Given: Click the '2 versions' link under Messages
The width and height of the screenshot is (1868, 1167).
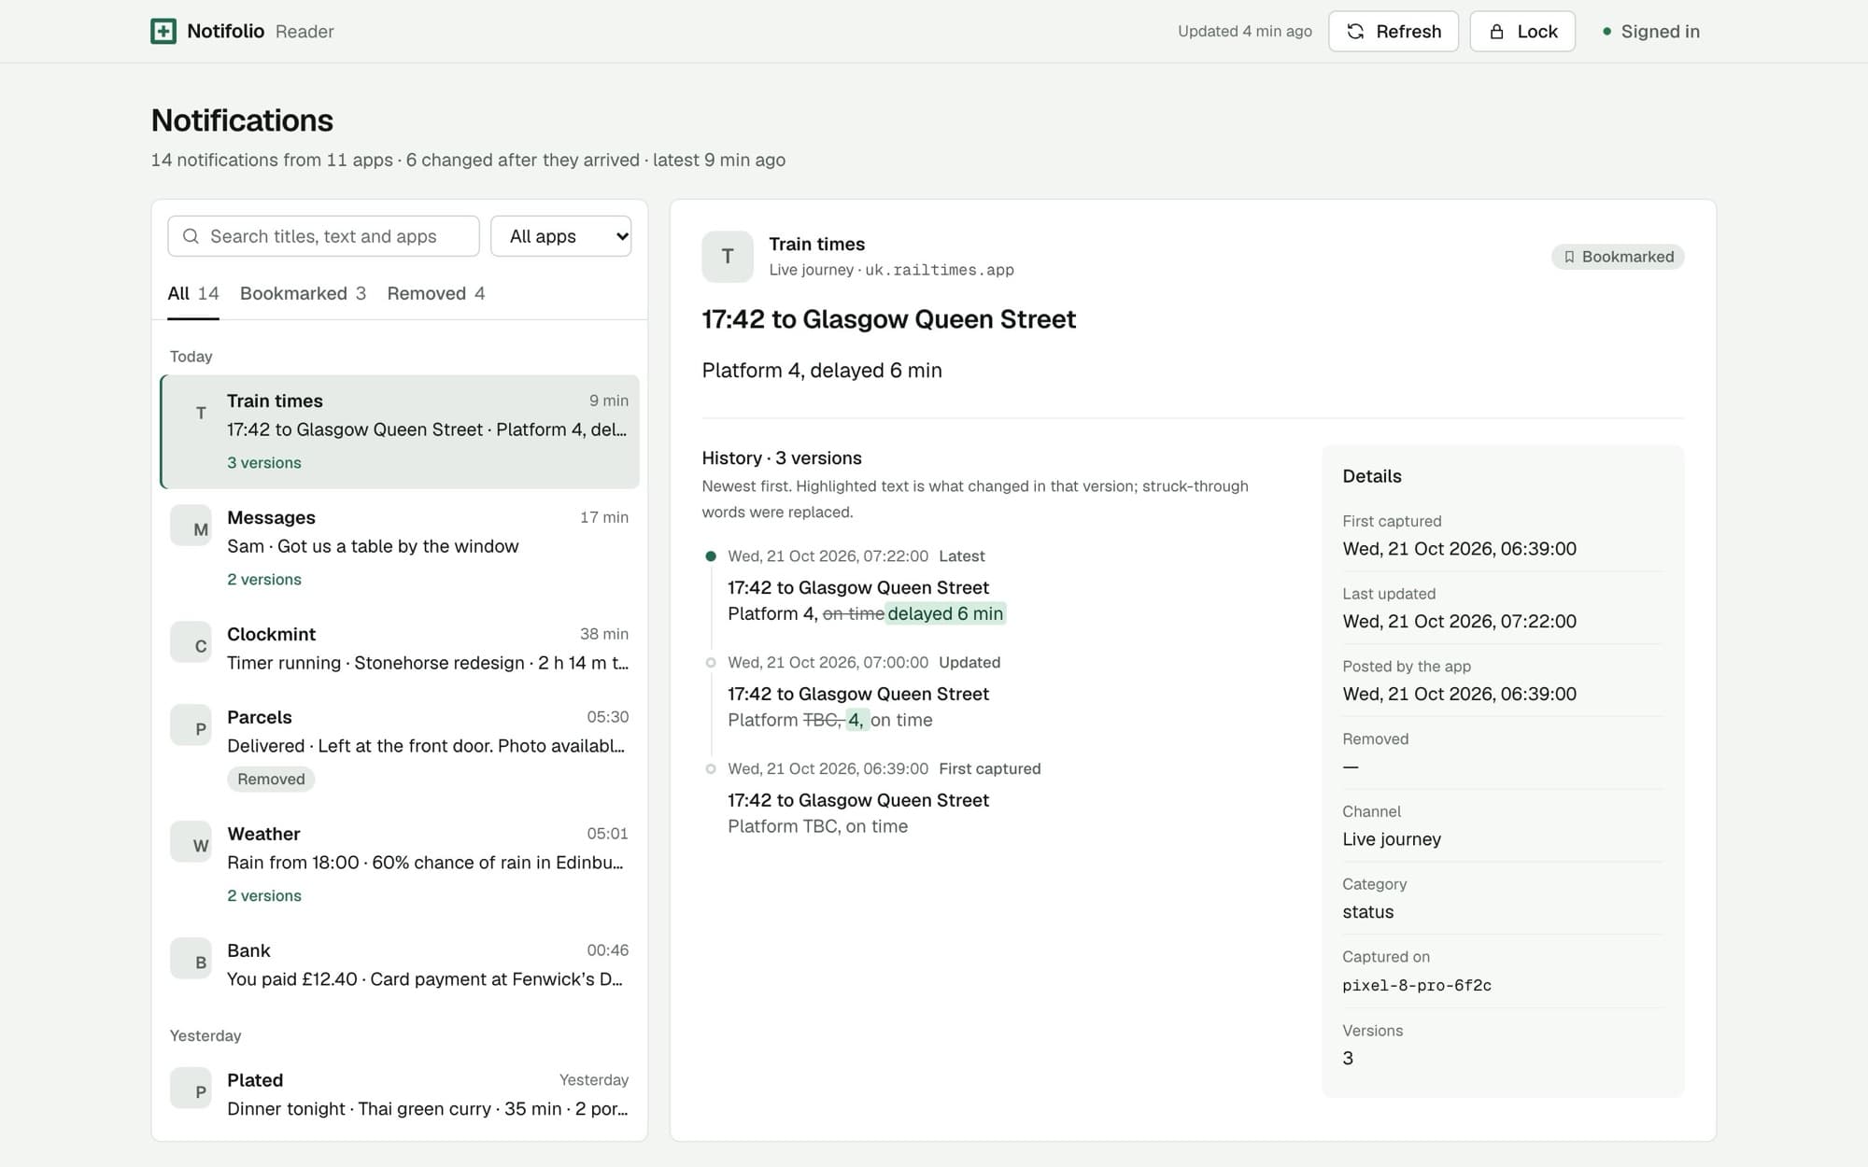Looking at the screenshot, I should click(x=264, y=580).
